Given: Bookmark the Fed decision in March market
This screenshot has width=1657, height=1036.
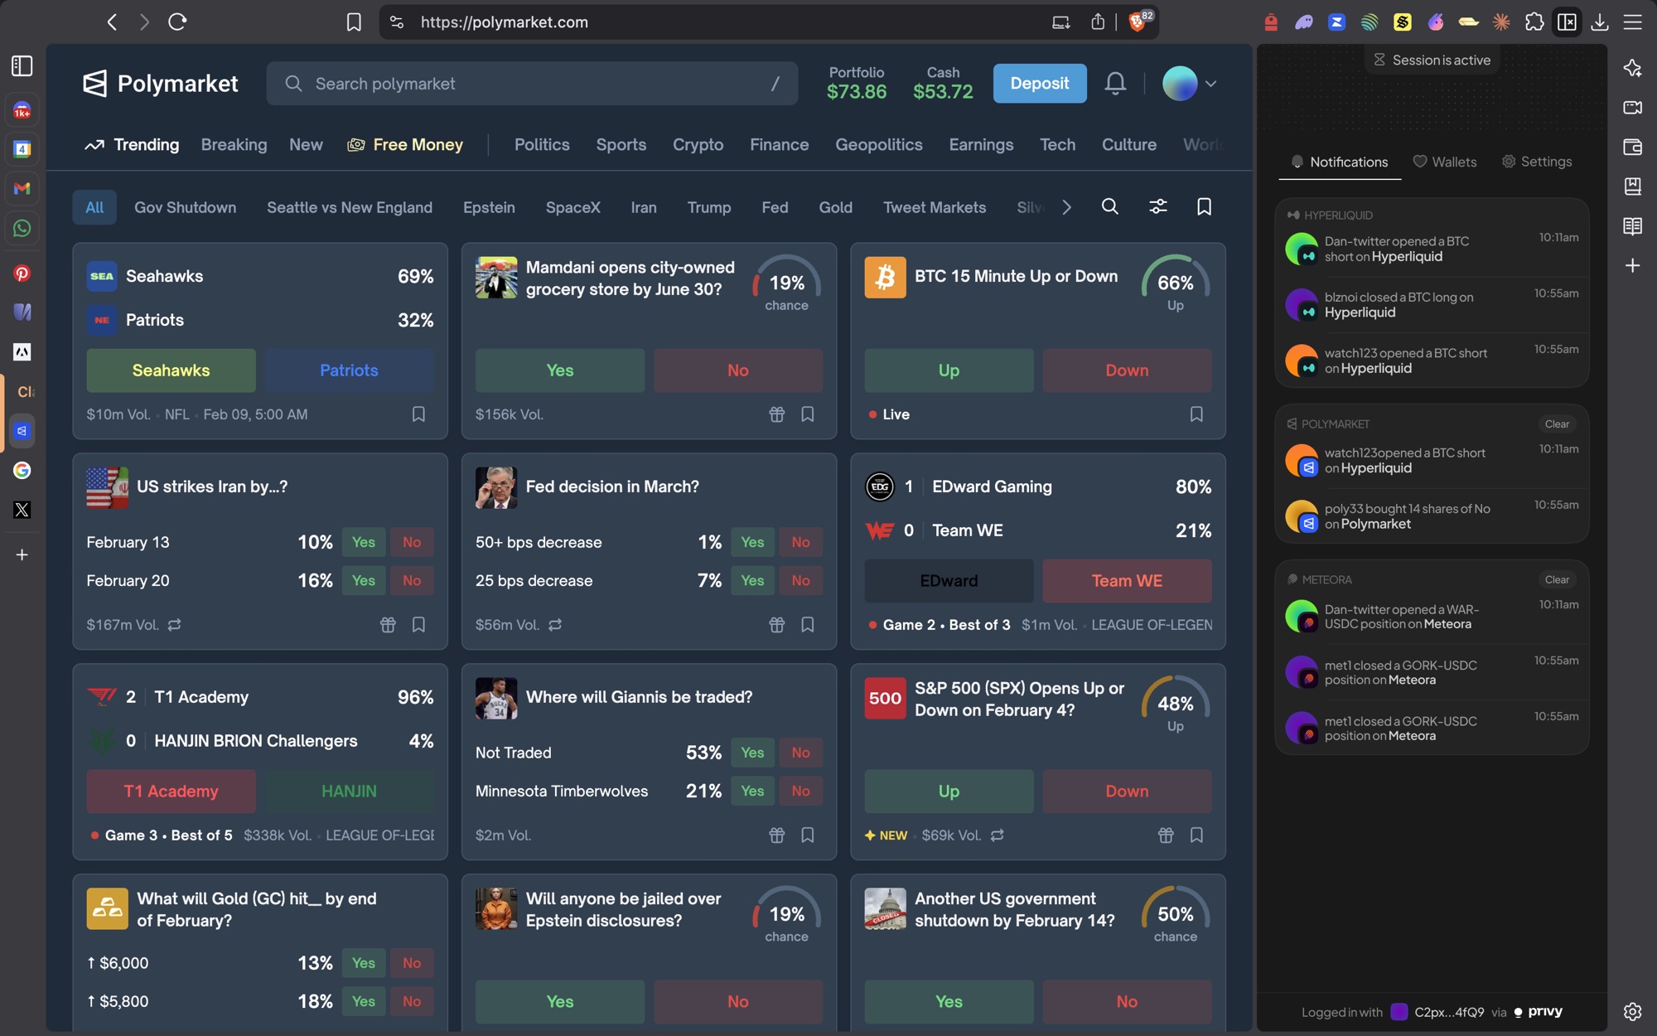Looking at the screenshot, I should (807, 624).
